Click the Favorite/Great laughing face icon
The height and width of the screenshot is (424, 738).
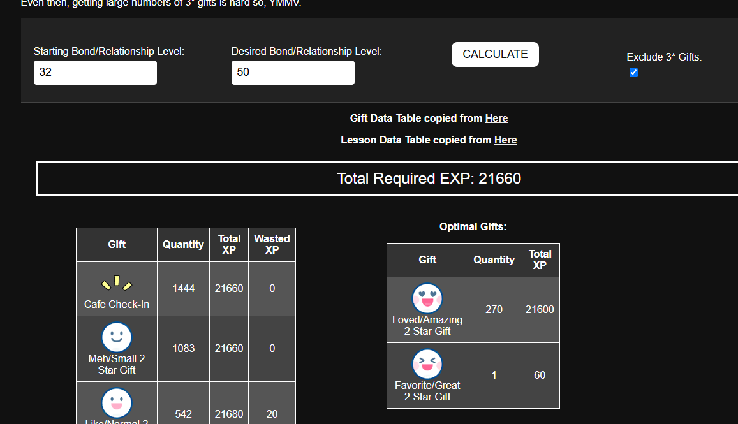pos(427,364)
